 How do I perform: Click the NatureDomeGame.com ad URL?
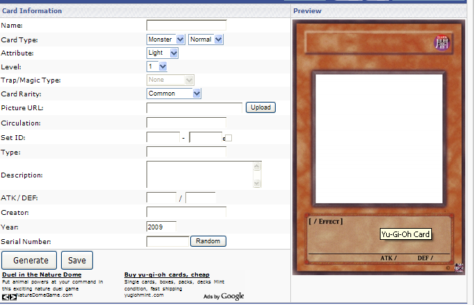(x=44, y=295)
